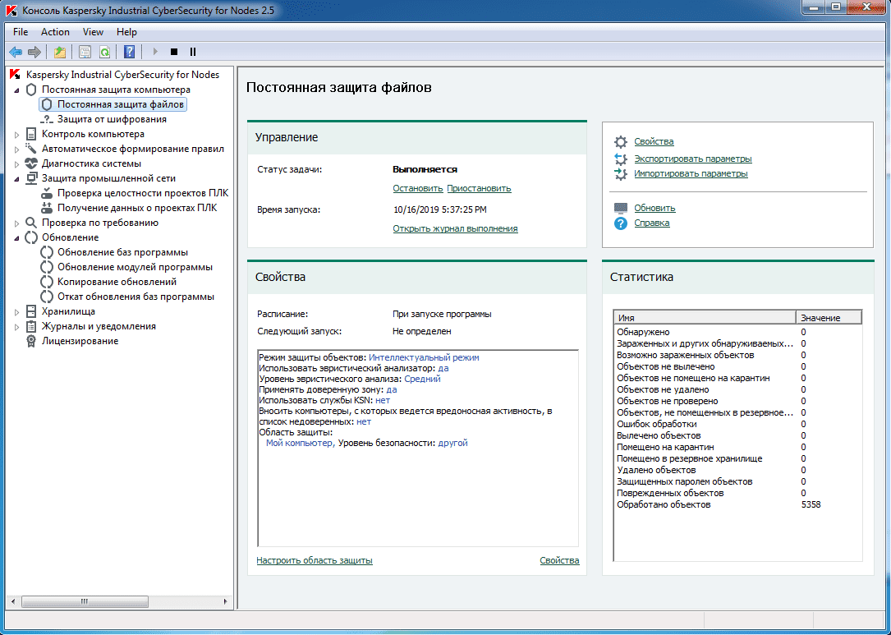Screen dimensions: 891x635
Task: Collapse the Защита промышленной сети node
Action: tap(16, 179)
